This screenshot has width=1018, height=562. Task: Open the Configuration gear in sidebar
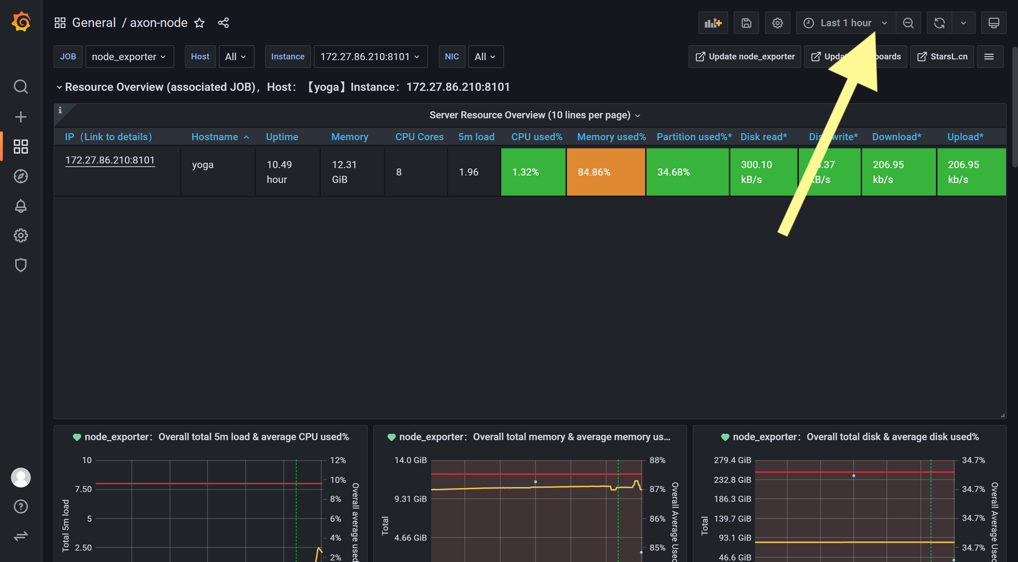[x=21, y=235]
